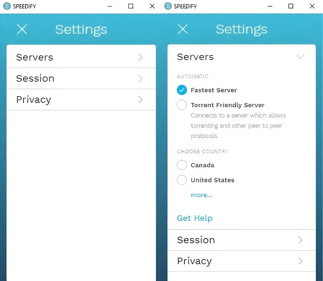Close the left Speedify window
This screenshot has height=281, width=323.
(x=152, y=6)
